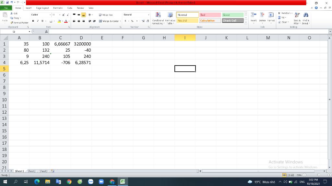Open the Conditional Formatting dropdown
The height and width of the screenshot is (186, 332).
(x=158, y=18)
